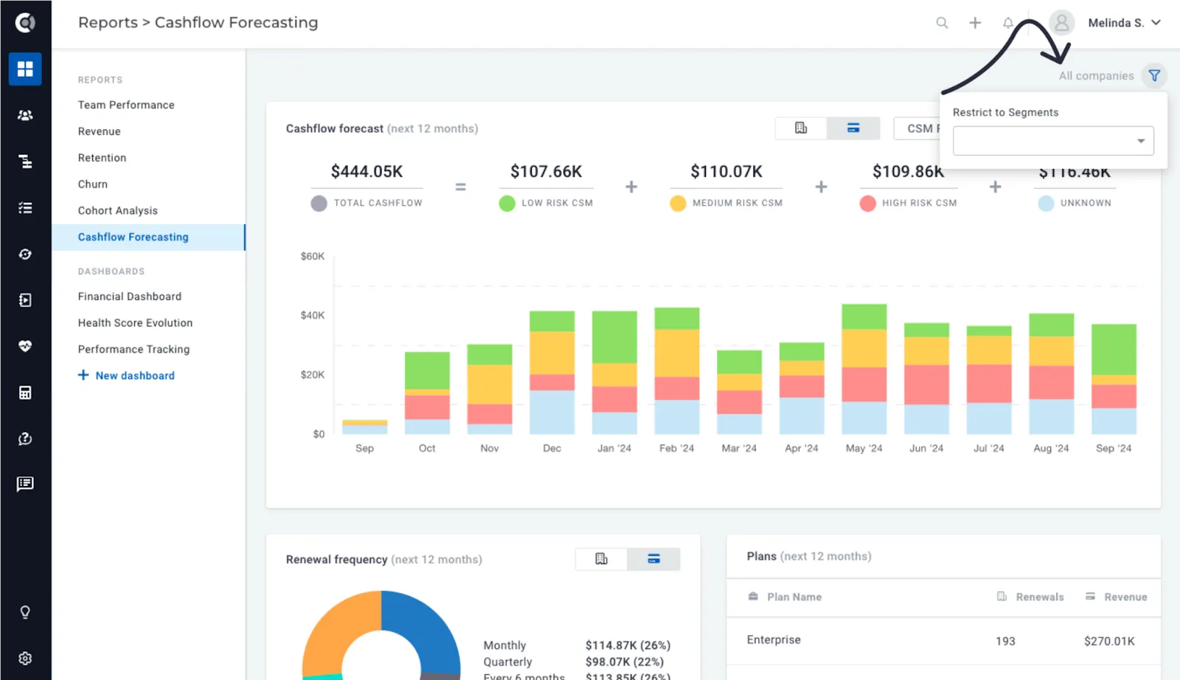Open Health Score Evolution dashboard

135,323
